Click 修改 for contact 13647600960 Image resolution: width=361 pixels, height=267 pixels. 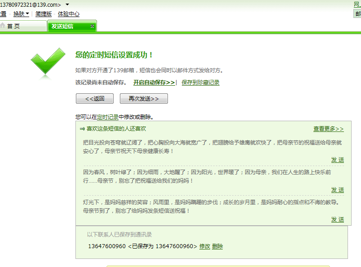[x=205, y=246]
